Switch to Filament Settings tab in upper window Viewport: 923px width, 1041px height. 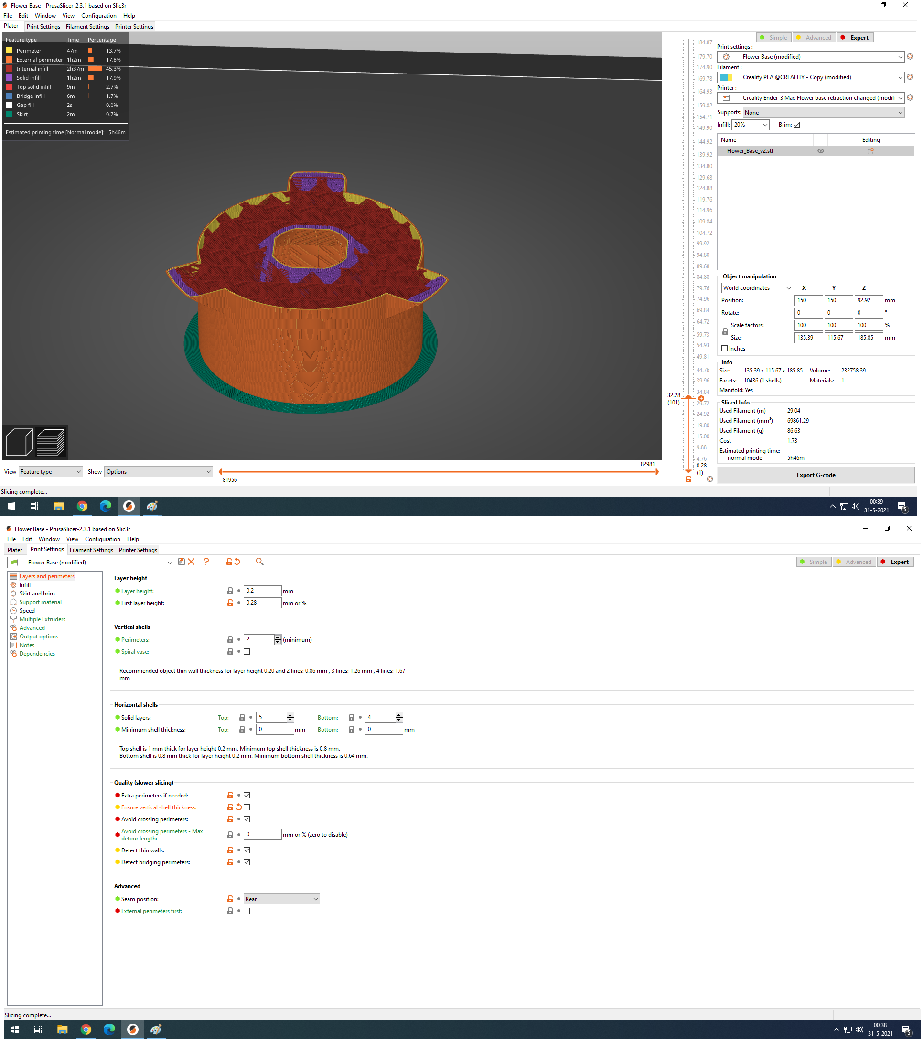pos(87,26)
